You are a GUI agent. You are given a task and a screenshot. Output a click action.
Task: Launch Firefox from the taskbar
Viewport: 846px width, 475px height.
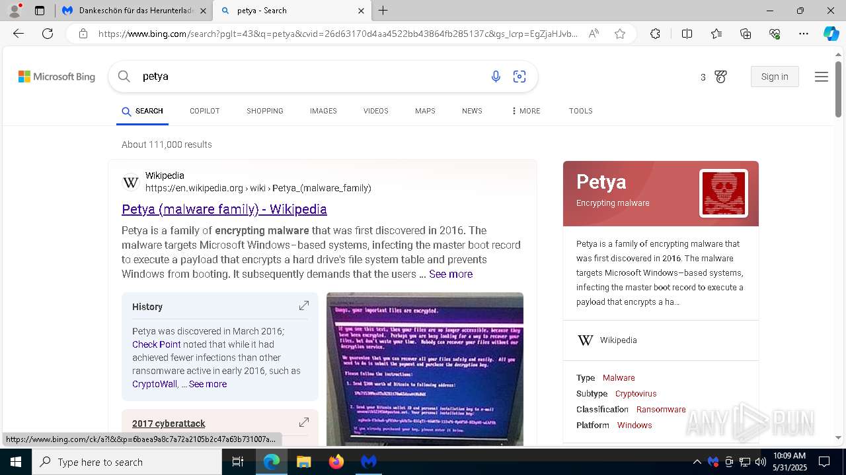point(336,462)
